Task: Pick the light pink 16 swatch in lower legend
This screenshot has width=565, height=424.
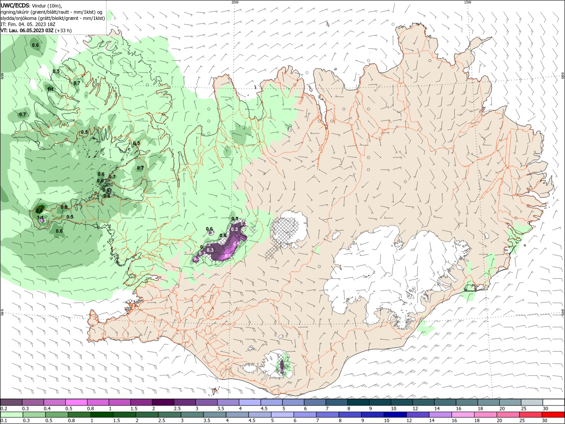Action: click(x=463, y=415)
